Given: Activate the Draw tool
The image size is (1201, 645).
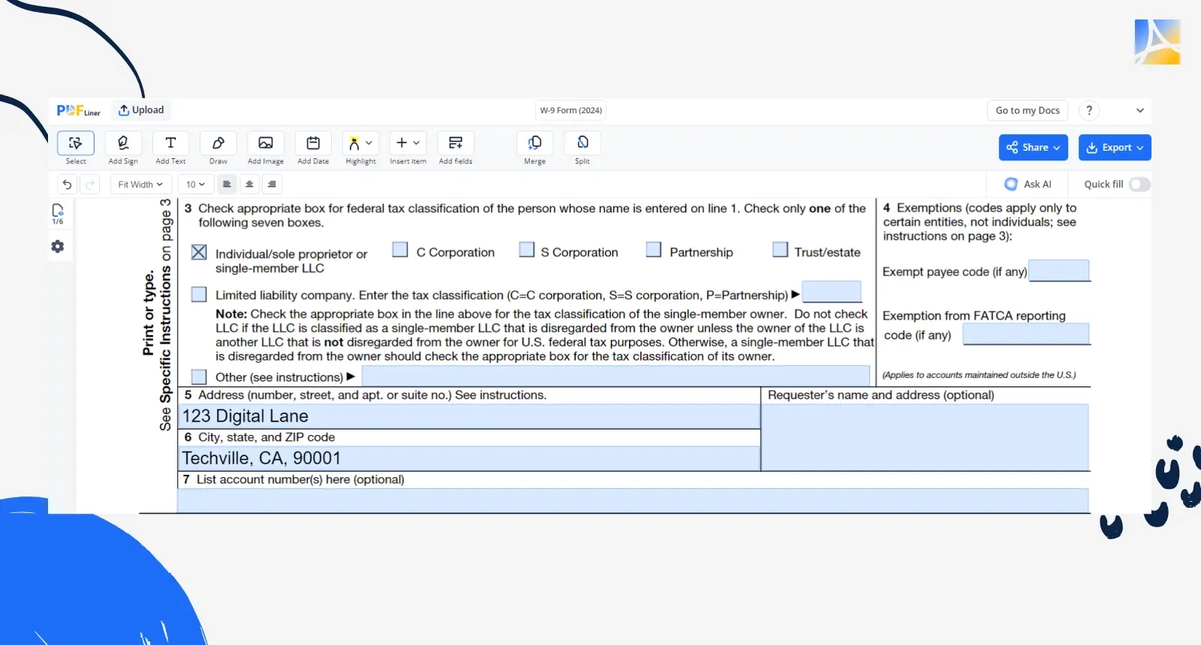Looking at the screenshot, I should [218, 143].
